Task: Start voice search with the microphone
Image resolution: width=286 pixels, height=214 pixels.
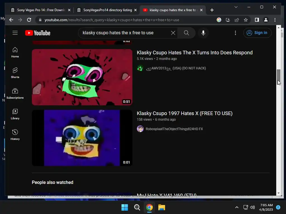Action: tap(203, 33)
